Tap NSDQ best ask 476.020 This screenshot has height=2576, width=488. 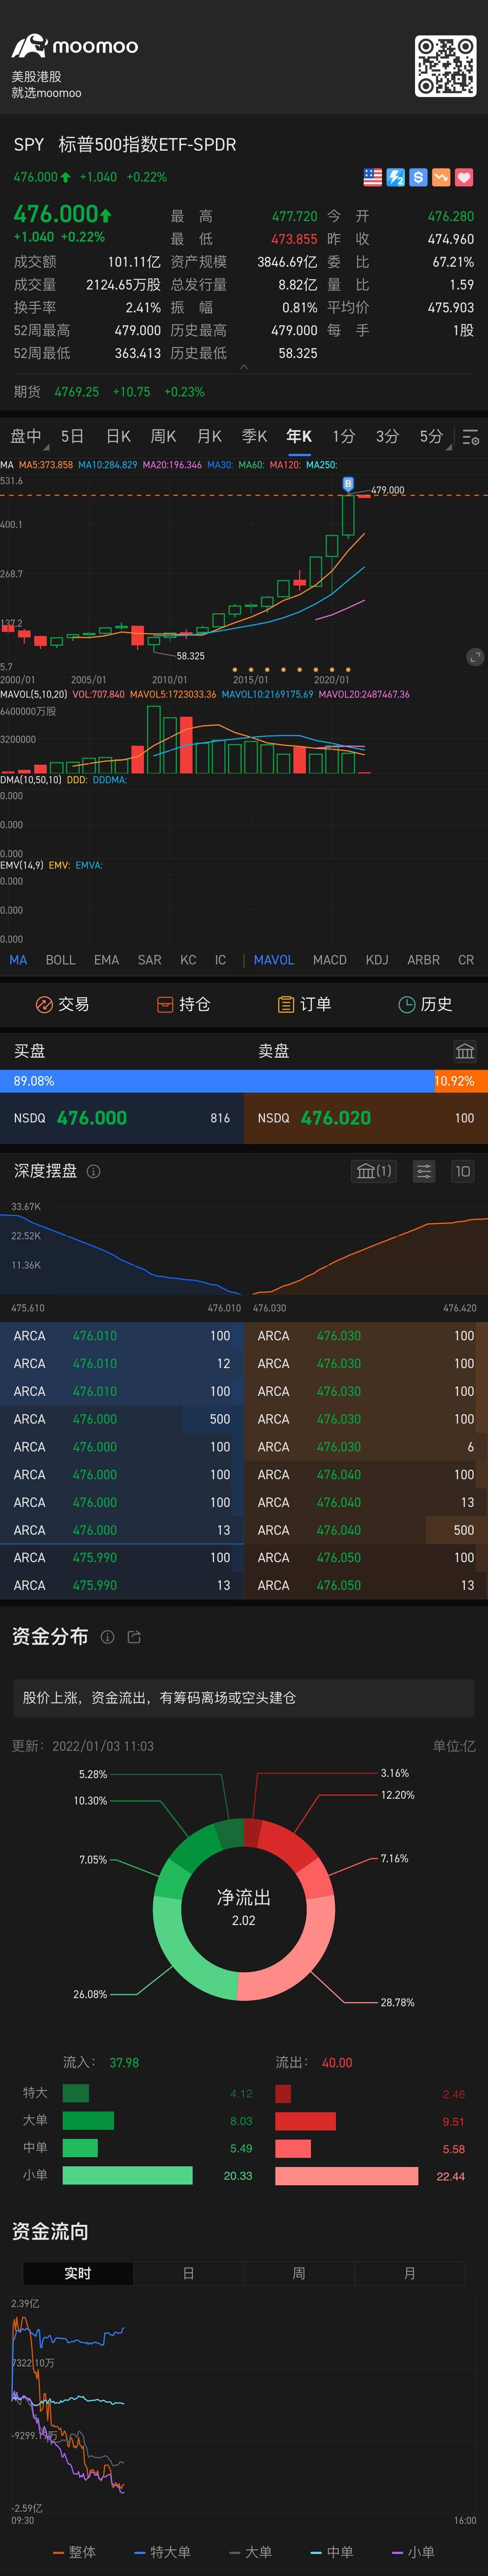tap(366, 1118)
